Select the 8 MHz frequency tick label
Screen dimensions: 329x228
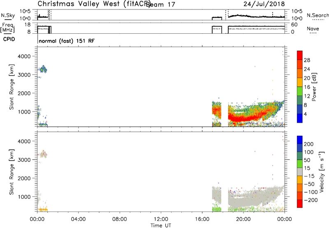[x=28, y=32]
